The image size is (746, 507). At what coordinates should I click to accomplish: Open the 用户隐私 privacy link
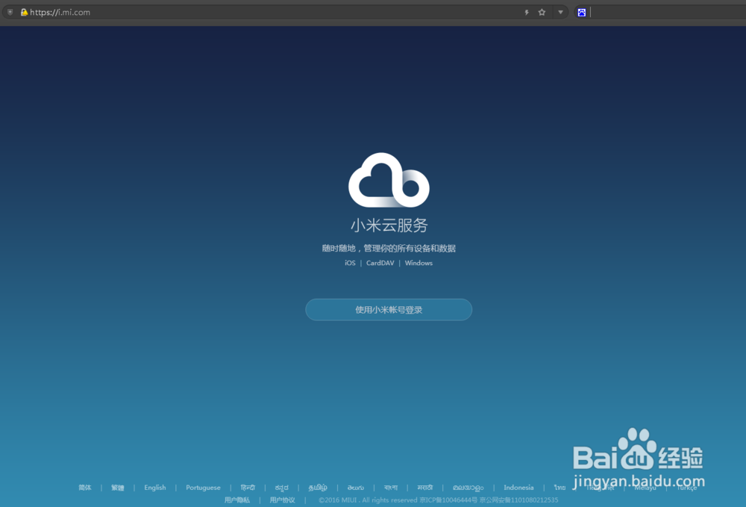click(237, 500)
